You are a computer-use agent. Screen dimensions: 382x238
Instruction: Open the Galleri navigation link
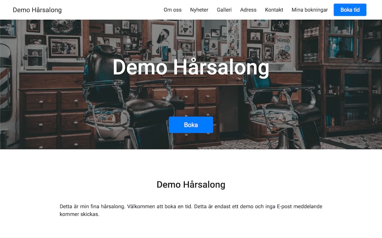(224, 10)
